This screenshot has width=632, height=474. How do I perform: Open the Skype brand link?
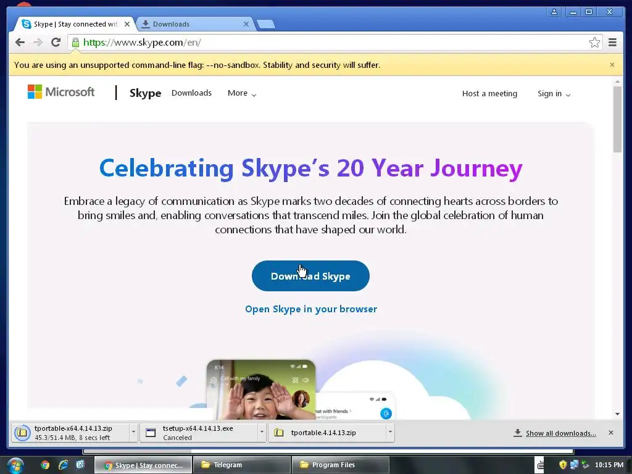point(145,93)
